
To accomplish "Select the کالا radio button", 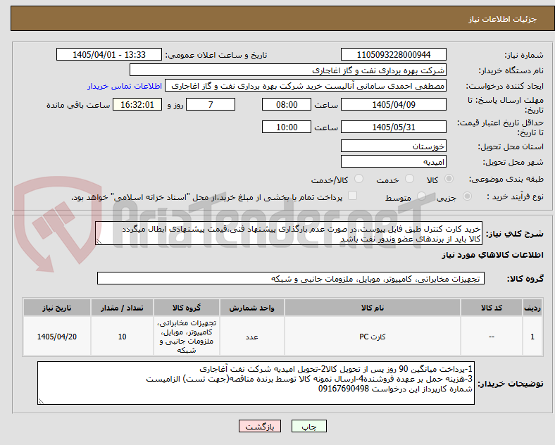I will (449, 179).
